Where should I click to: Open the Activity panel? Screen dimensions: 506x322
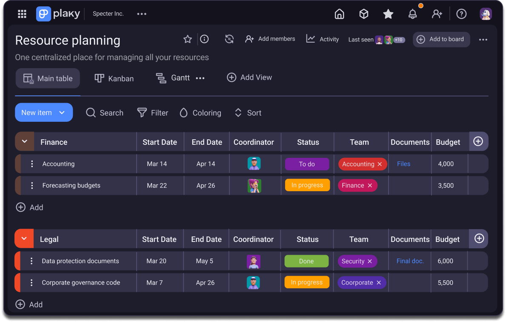point(323,39)
